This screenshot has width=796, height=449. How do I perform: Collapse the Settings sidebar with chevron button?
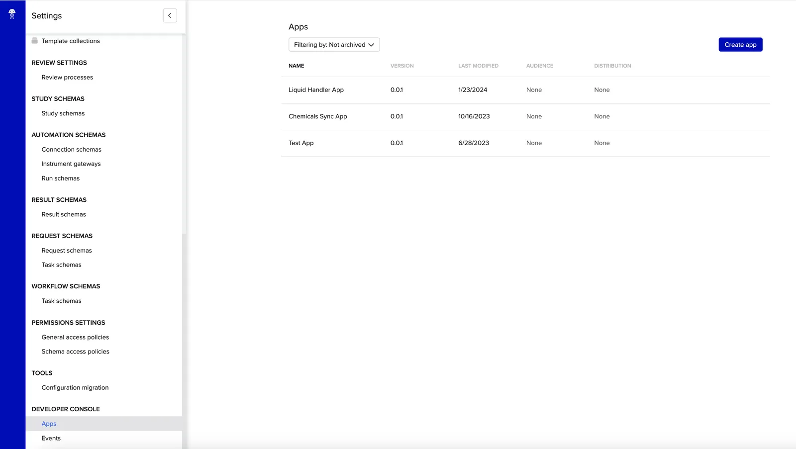(x=170, y=15)
